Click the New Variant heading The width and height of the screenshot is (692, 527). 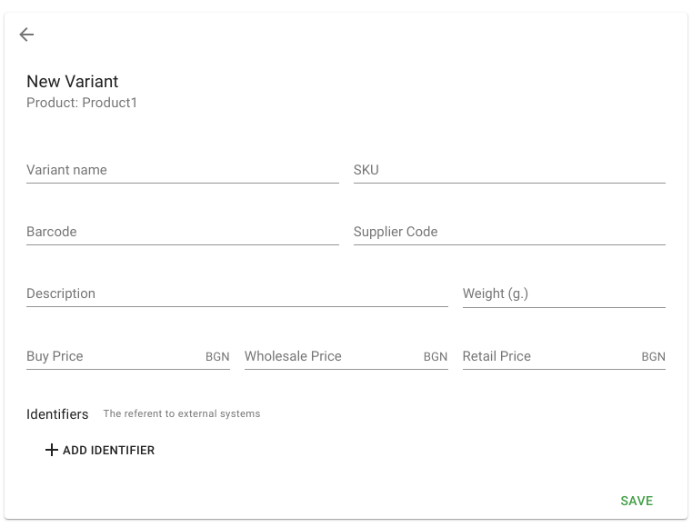click(73, 82)
